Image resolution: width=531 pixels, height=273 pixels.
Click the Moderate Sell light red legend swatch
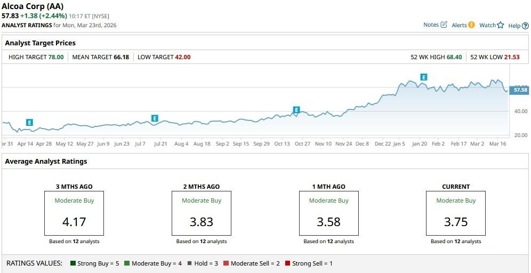pos(226,263)
